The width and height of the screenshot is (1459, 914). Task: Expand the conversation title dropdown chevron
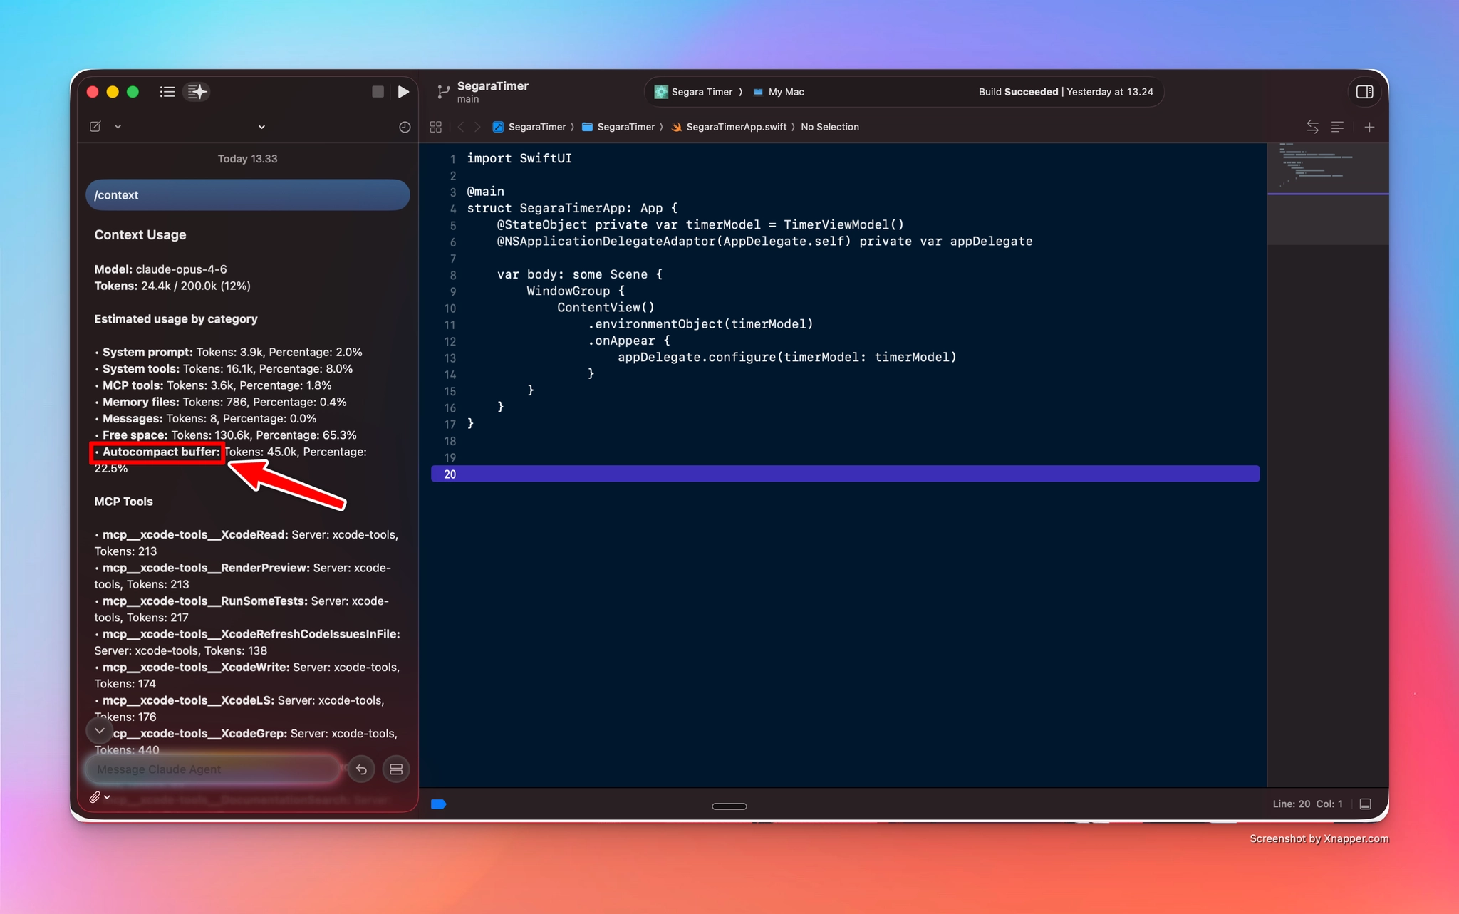click(x=261, y=127)
